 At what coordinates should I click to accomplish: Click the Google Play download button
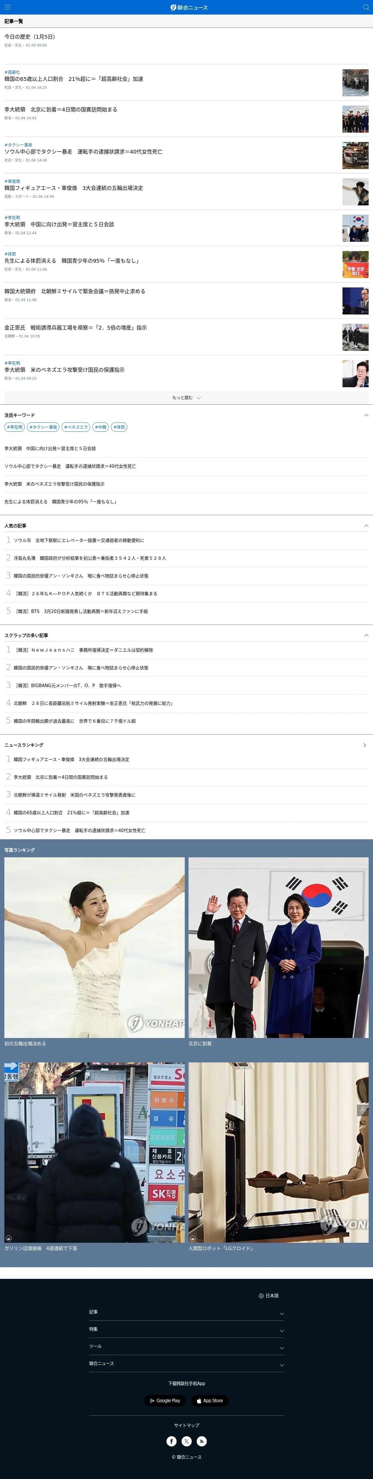(x=165, y=1400)
